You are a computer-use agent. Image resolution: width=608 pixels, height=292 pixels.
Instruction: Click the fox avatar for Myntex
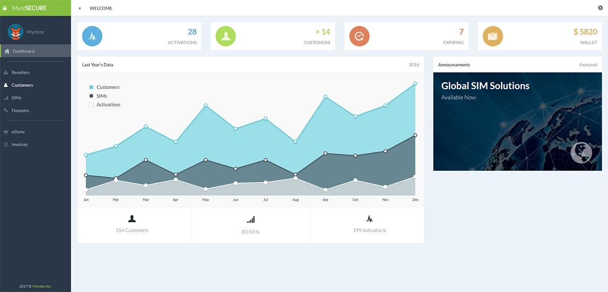point(16,32)
